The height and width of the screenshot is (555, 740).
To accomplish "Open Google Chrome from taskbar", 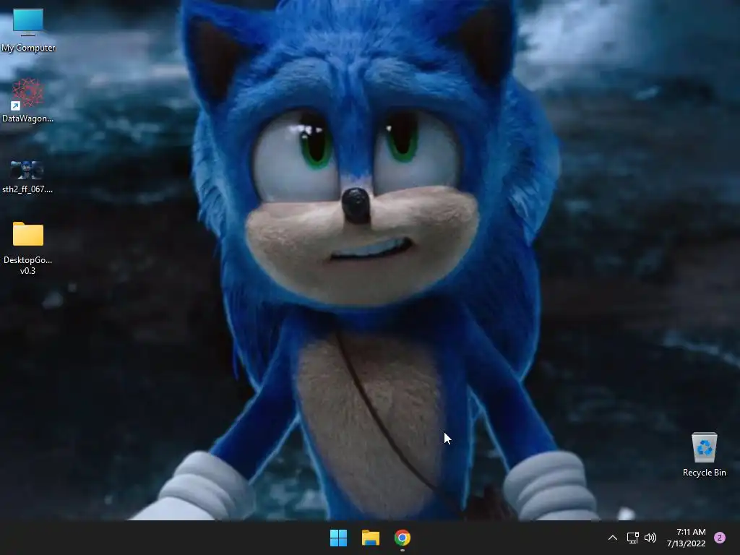I will point(402,538).
